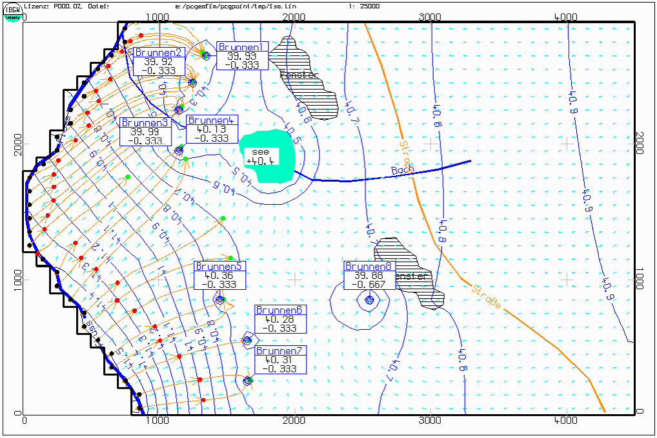Click the scale text '1: 25000'
Screen dimensions: 657x438
click(x=364, y=6)
